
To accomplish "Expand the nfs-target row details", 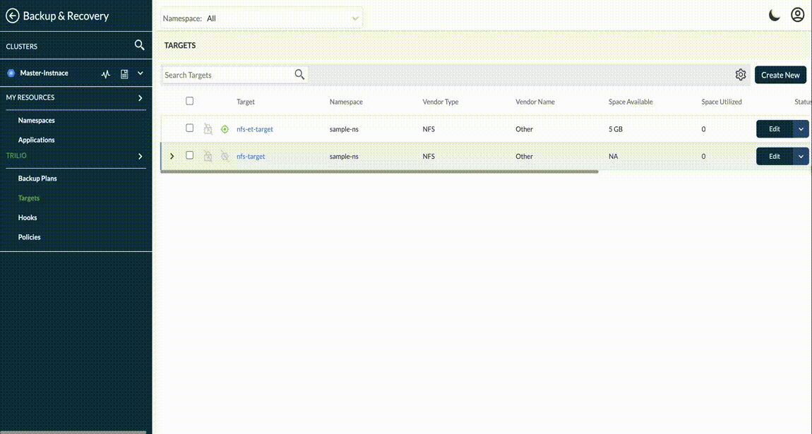I will 172,156.
